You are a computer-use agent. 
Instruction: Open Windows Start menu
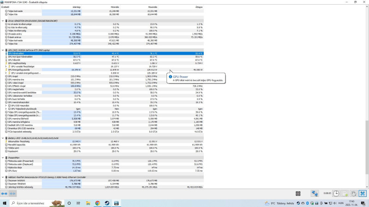click(5, 203)
